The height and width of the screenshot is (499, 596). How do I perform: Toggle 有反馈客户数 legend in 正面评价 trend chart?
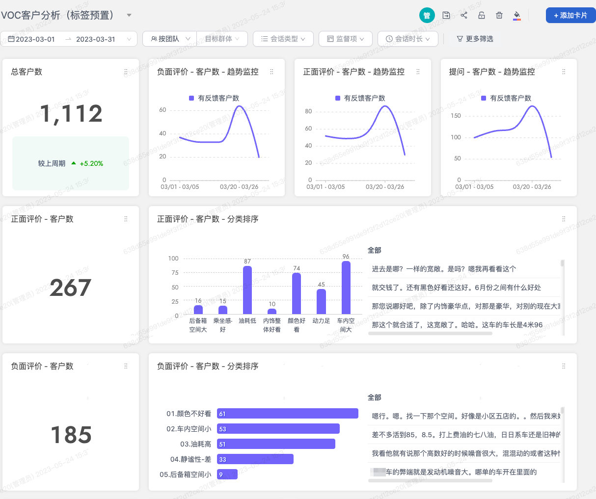[x=360, y=98]
